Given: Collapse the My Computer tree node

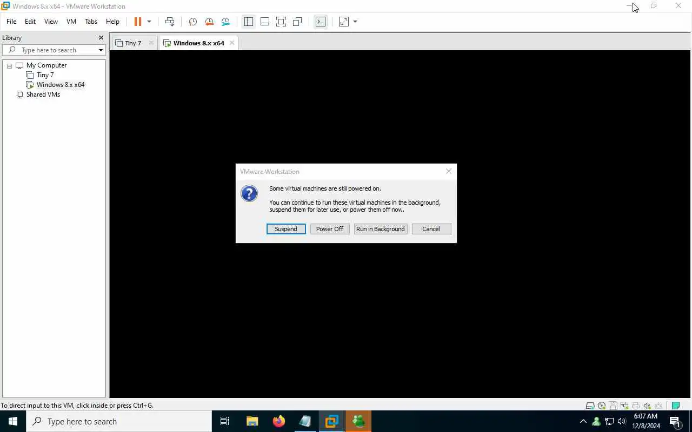Looking at the screenshot, I should click(x=9, y=65).
